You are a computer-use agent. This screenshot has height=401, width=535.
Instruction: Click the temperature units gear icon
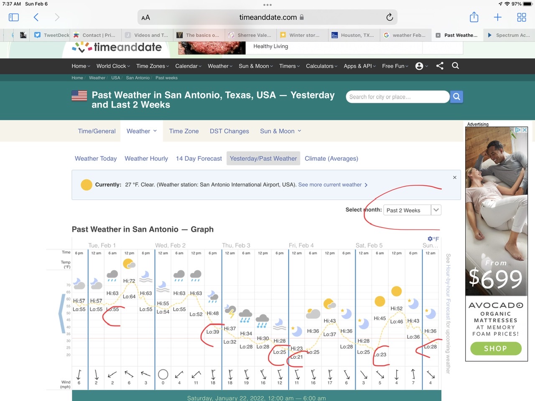(430, 239)
